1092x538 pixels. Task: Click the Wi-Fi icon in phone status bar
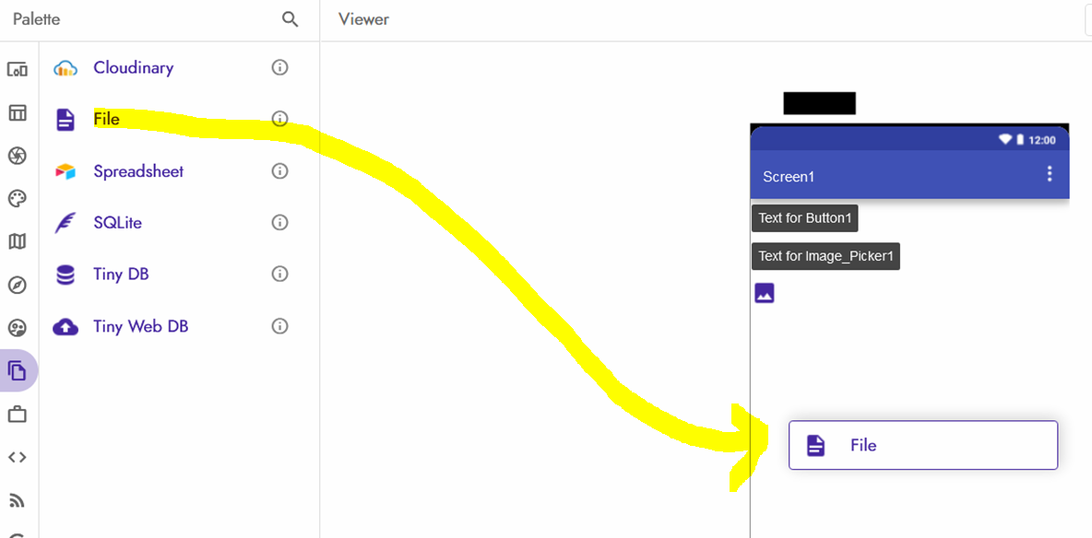pyautogui.click(x=1005, y=139)
